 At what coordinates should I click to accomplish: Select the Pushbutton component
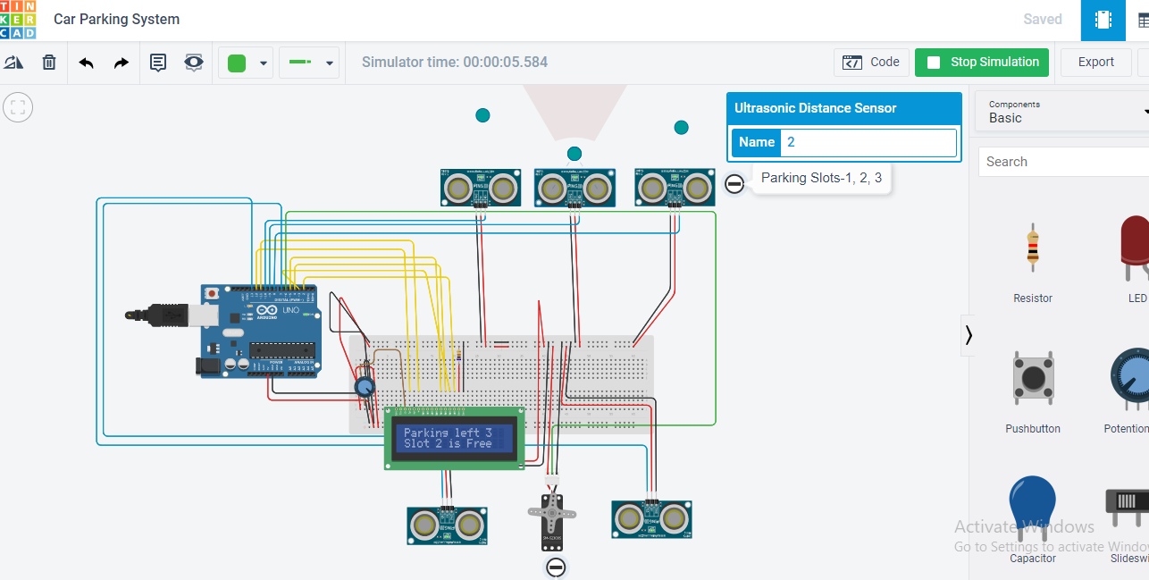pyautogui.click(x=1033, y=391)
